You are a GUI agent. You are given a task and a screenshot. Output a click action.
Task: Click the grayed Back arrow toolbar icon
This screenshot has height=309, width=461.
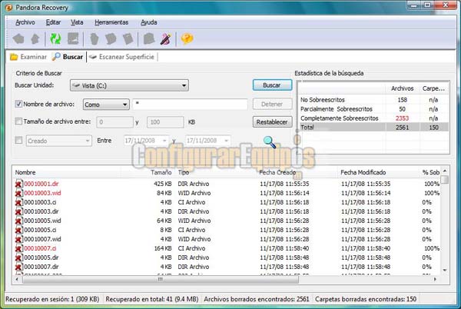[18, 38]
